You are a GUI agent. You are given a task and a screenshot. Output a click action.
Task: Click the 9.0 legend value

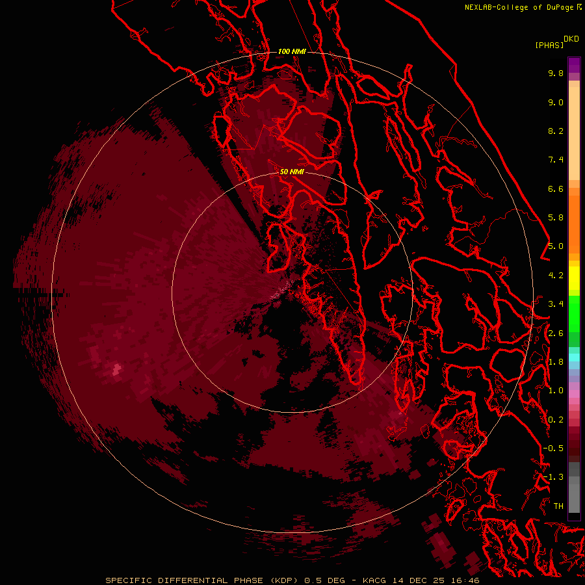(556, 102)
